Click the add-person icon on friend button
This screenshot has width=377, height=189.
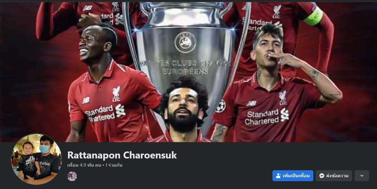(x=278, y=176)
